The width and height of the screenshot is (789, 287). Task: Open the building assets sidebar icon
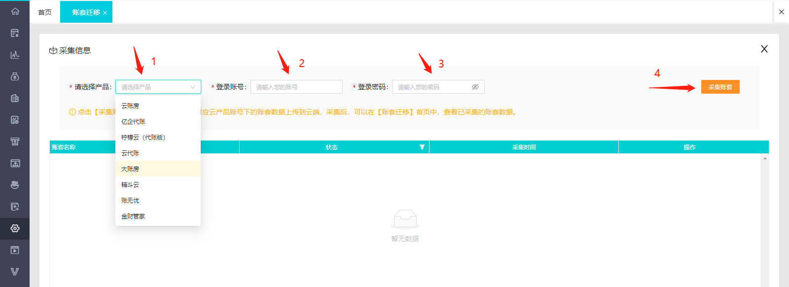[x=15, y=98]
